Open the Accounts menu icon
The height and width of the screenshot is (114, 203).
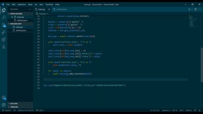tap(3, 98)
